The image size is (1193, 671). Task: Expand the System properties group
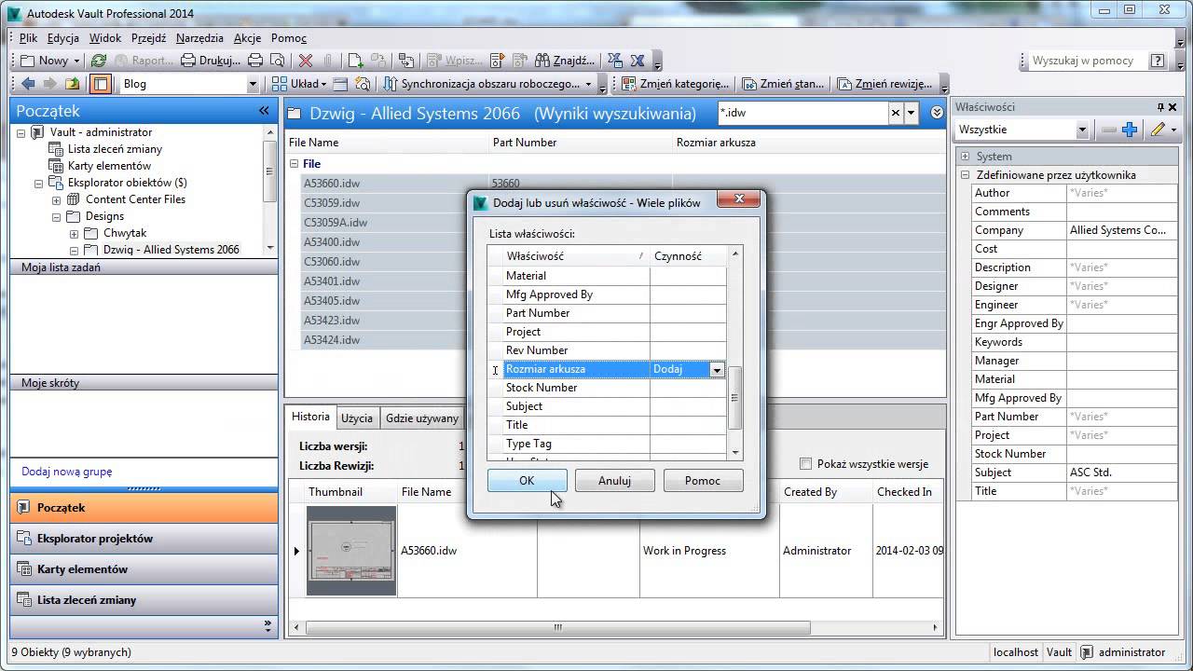[966, 157]
